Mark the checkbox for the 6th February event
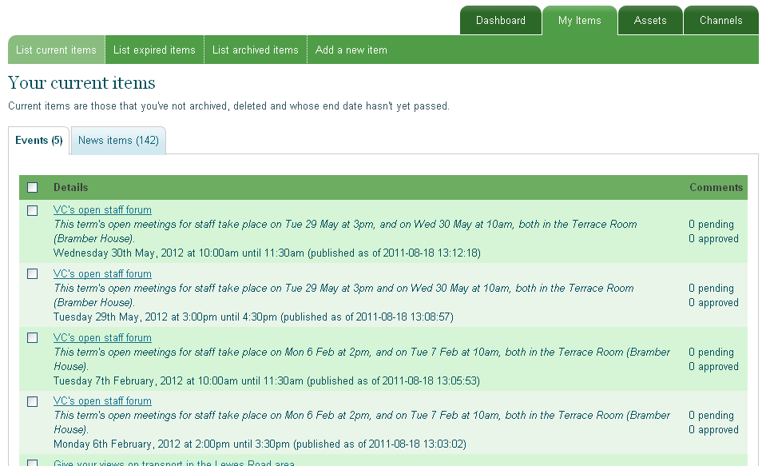The height and width of the screenshot is (466, 766). (33, 401)
